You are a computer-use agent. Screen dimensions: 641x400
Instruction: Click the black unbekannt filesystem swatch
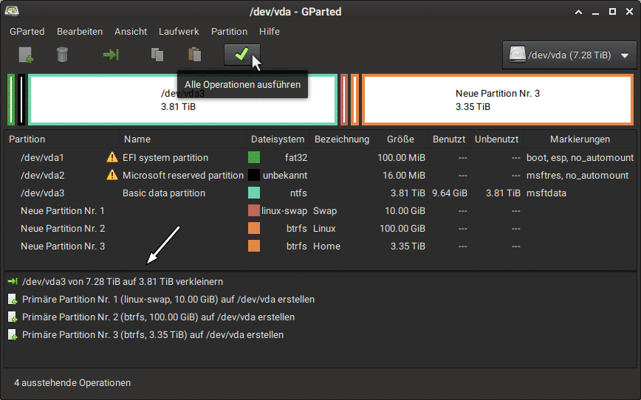[254, 176]
